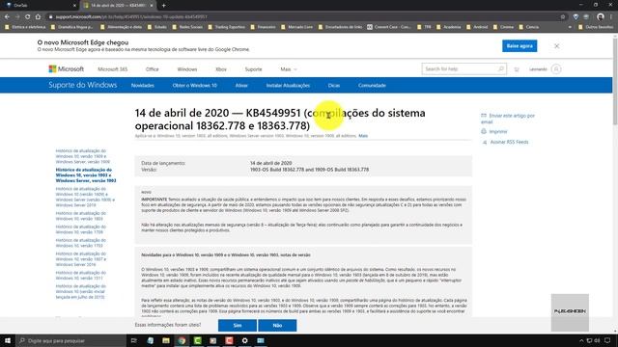
Task: Go to Suporte do Windows home
Action: tap(83, 85)
